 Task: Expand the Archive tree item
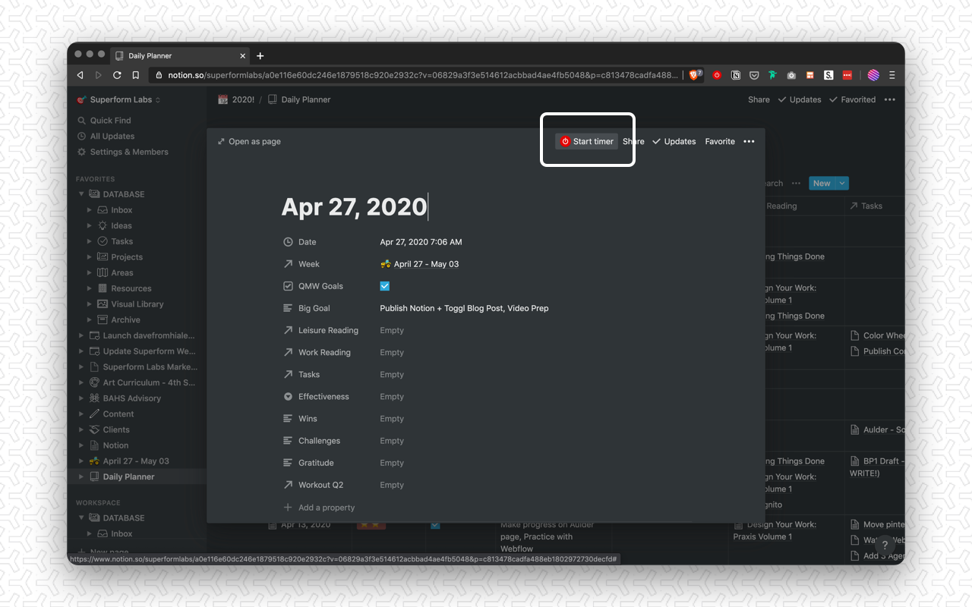click(90, 319)
